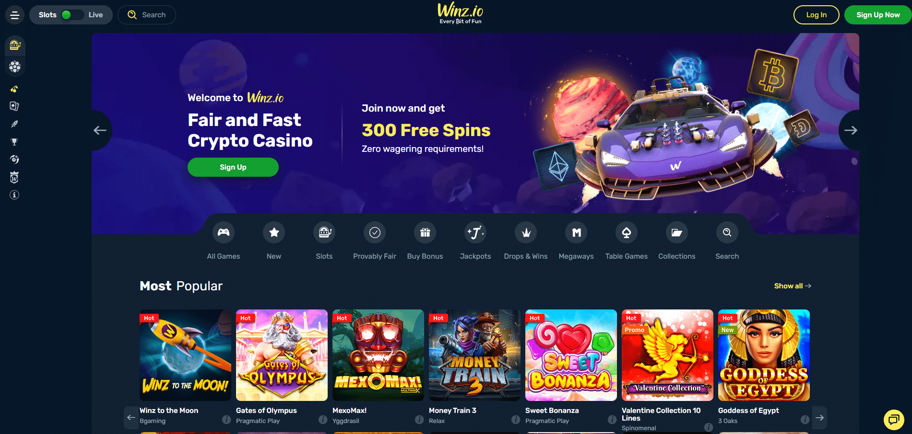Select the Megaways category icon
Screen dimensions: 912x434
click(x=576, y=232)
